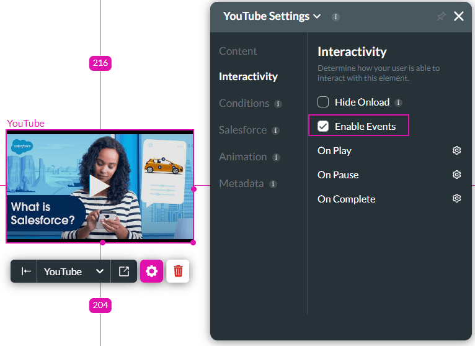Click the 204 spacing indicator
The height and width of the screenshot is (346, 475).
pyautogui.click(x=100, y=306)
